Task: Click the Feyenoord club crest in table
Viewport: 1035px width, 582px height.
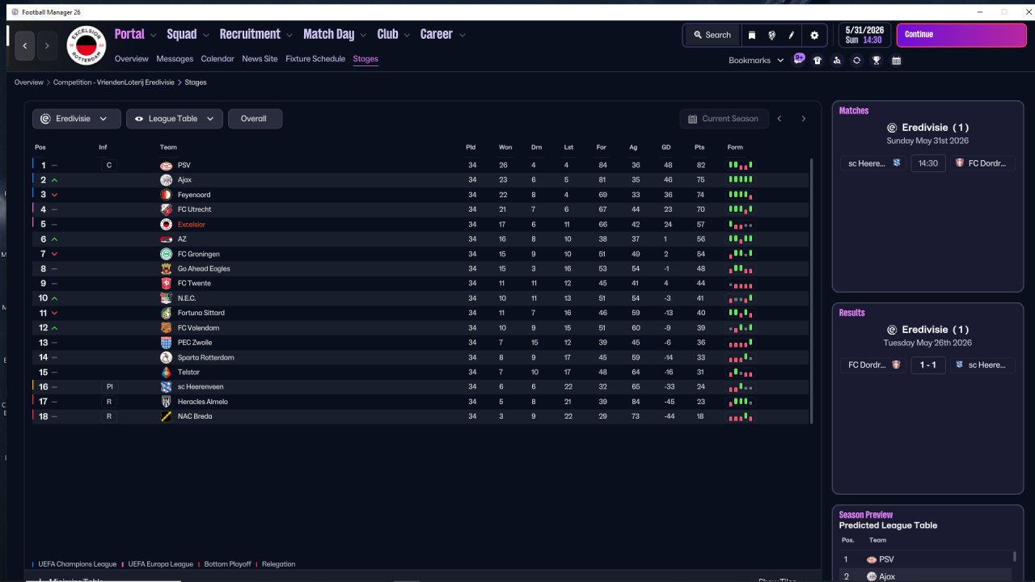Action: pos(166,195)
